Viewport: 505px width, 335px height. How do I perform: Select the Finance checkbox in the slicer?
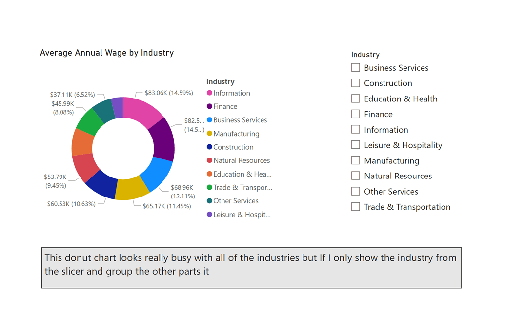[355, 114]
